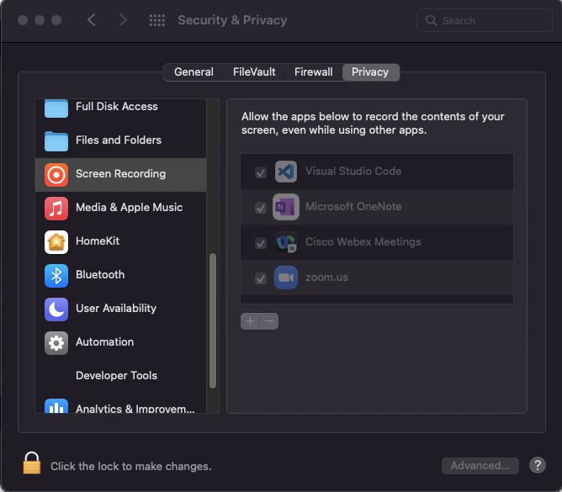Click the zoom.us camera app icon

coord(286,278)
